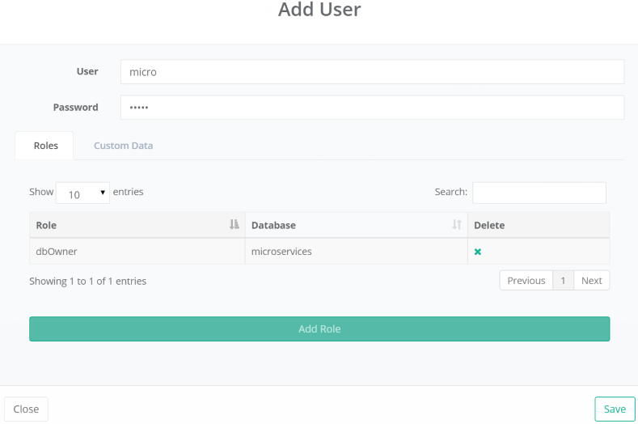Click the delete X icon for dbOwner

point(477,252)
